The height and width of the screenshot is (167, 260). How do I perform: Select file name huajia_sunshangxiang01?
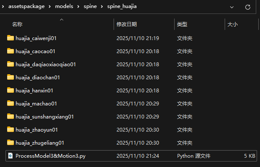coord(45,117)
